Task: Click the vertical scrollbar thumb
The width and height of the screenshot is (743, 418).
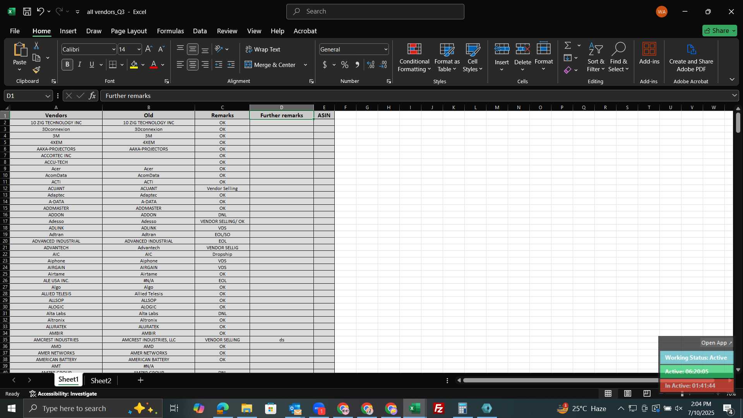Action: coord(738,123)
